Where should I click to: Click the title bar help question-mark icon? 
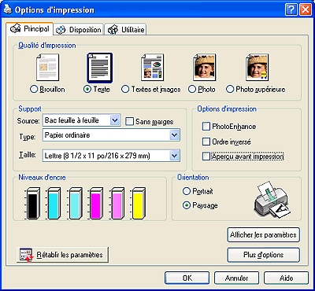pyautogui.click(x=291, y=10)
